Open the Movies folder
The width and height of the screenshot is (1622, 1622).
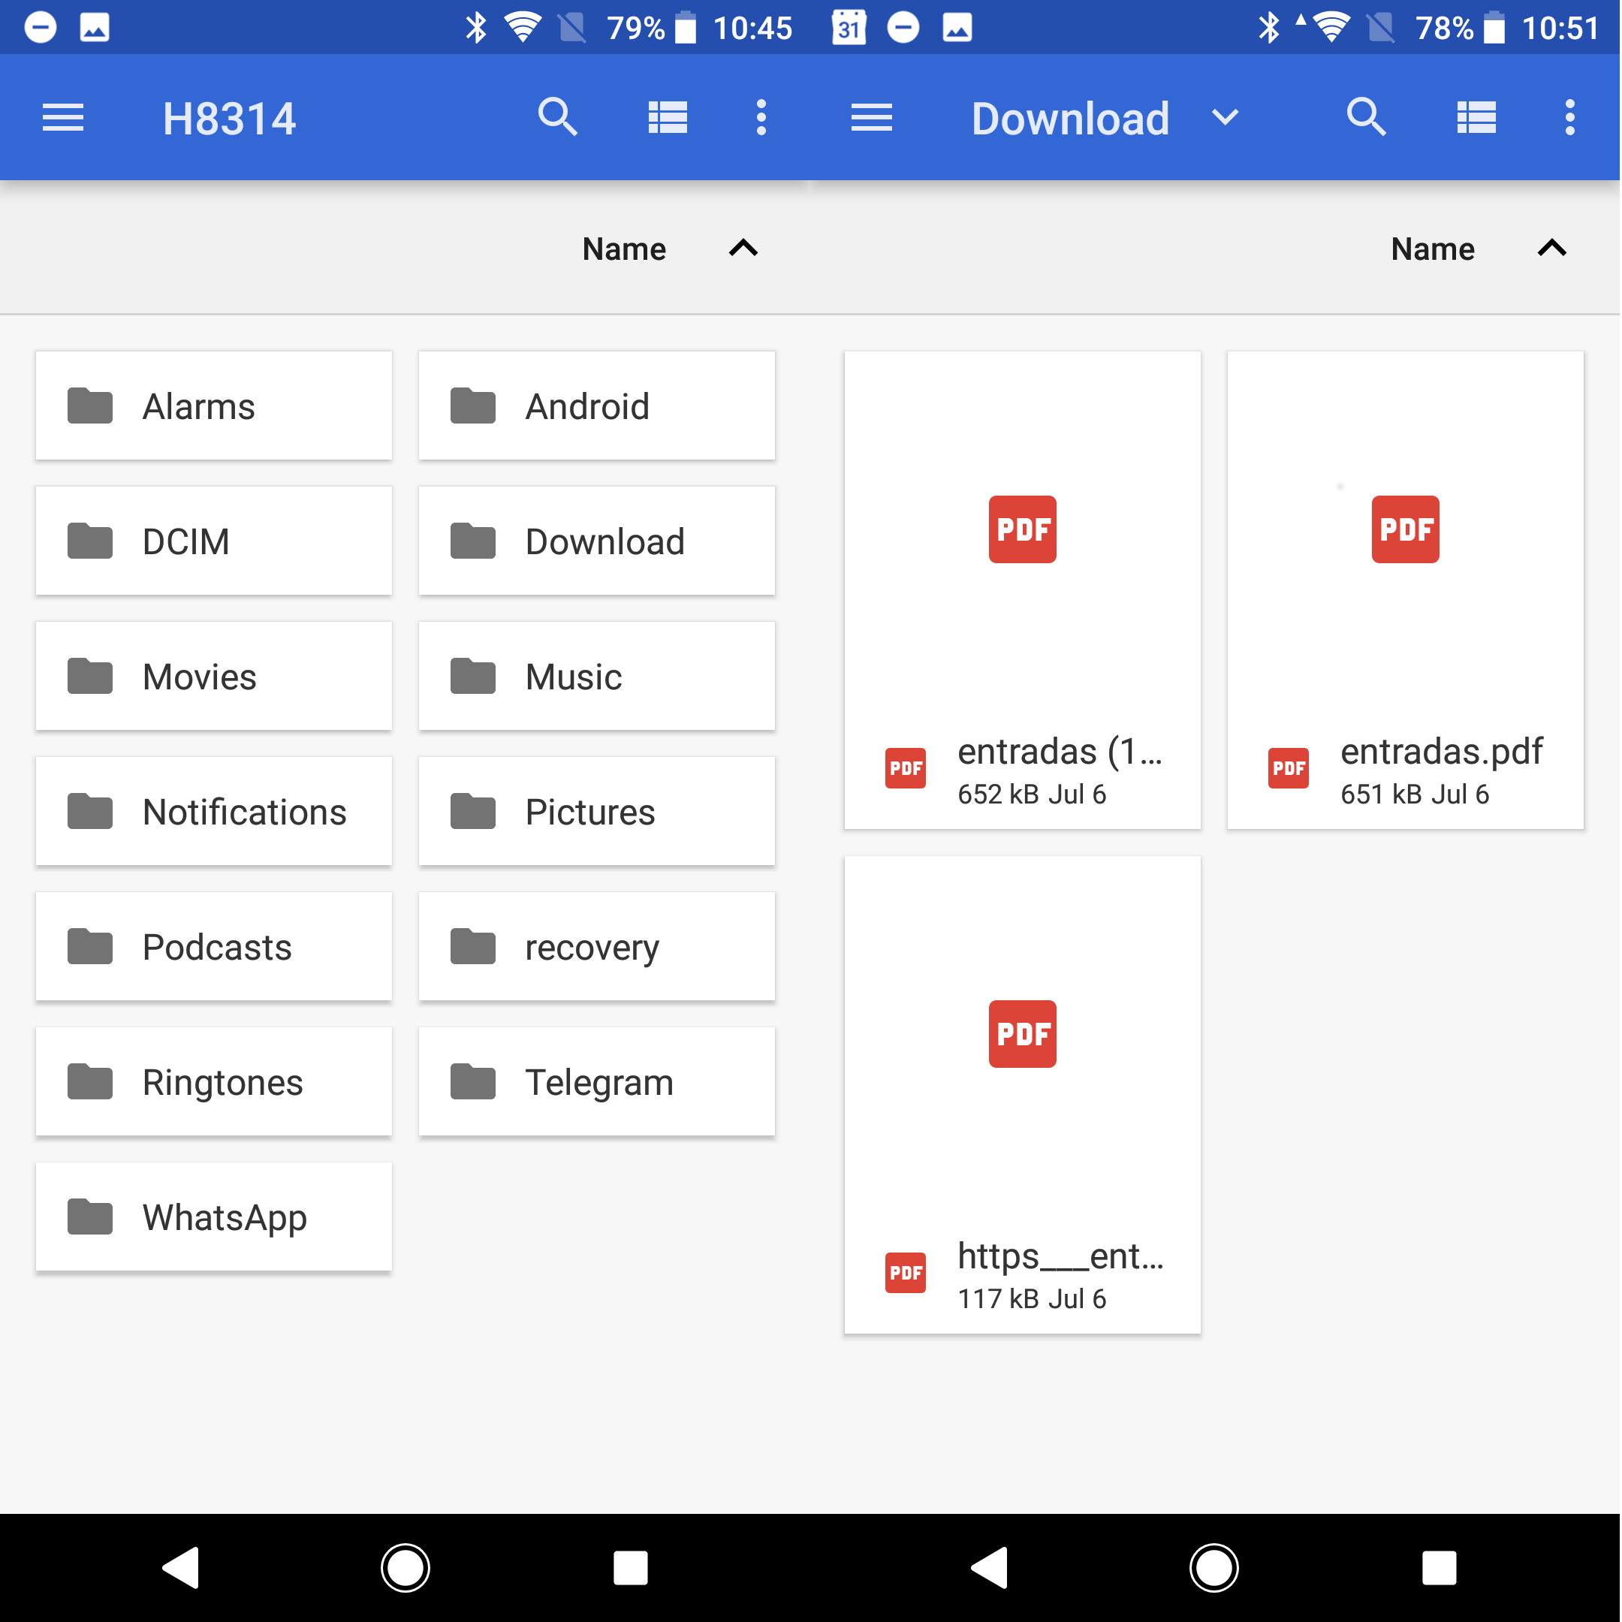pyautogui.click(x=213, y=676)
